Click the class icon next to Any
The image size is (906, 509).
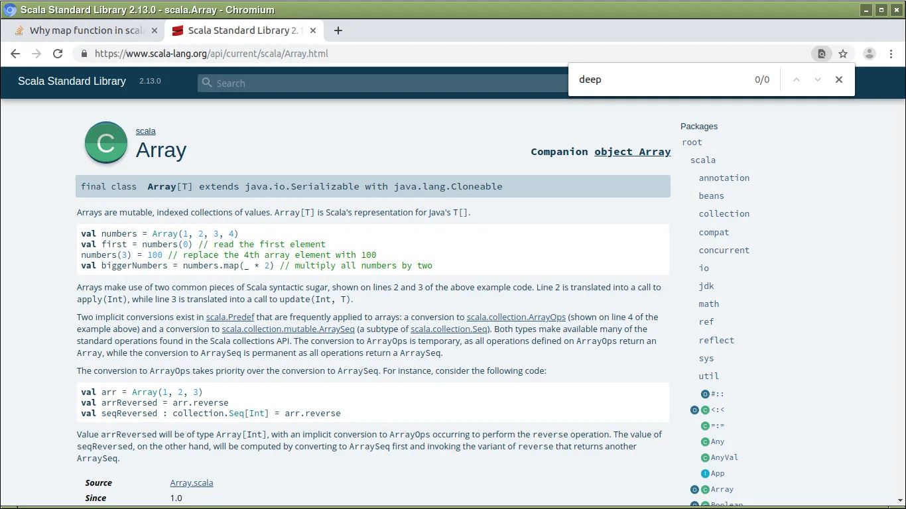pos(705,441)
